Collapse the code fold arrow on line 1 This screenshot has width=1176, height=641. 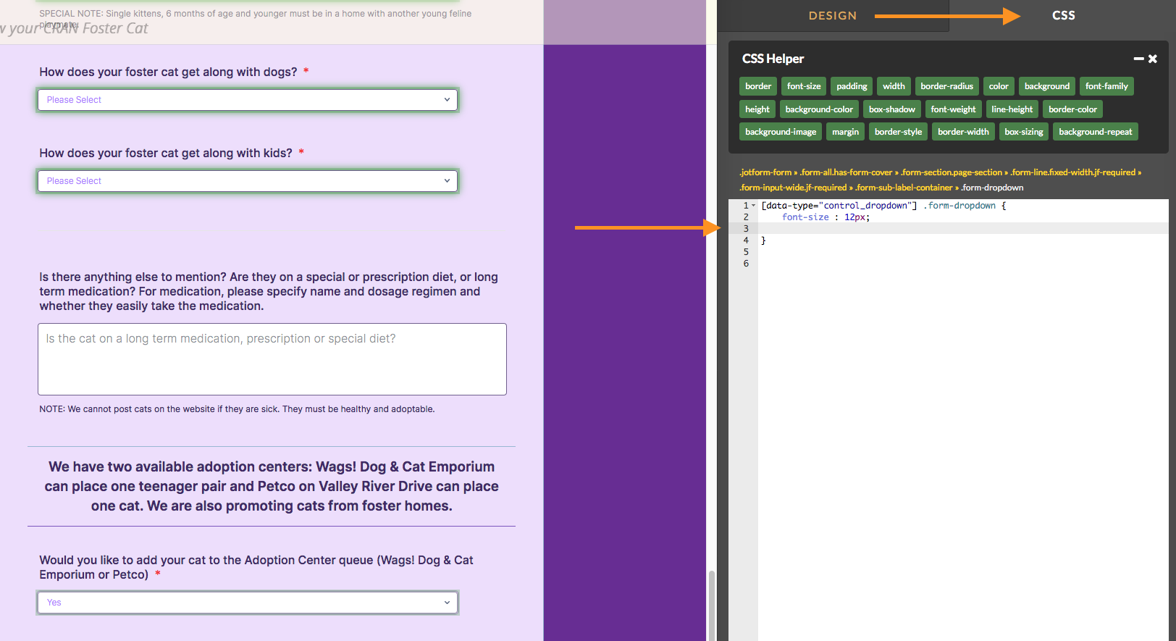[x=753, y=206]
